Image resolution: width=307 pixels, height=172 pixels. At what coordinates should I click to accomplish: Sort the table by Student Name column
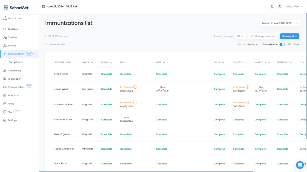click(x=64, y=62)
